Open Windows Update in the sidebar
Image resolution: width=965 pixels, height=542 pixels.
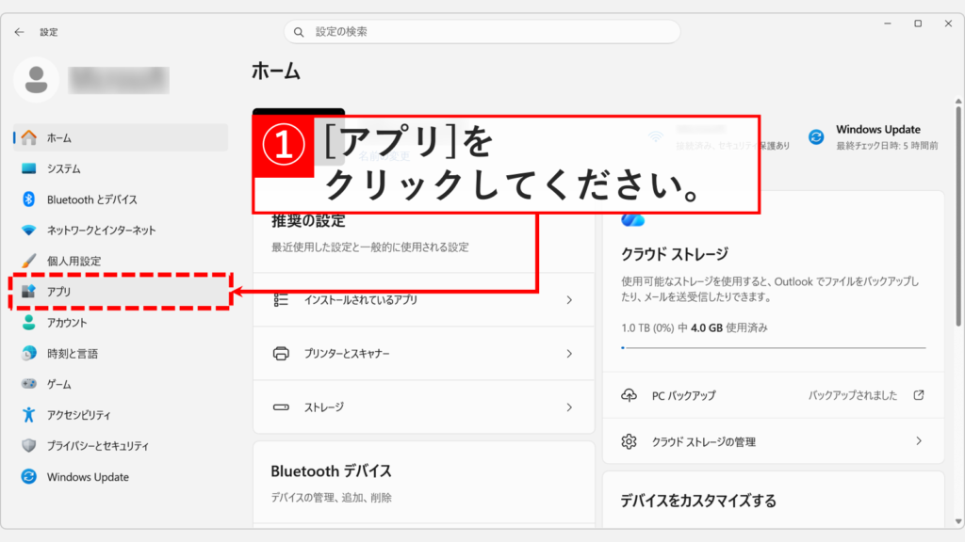click(x=120, y=477)
